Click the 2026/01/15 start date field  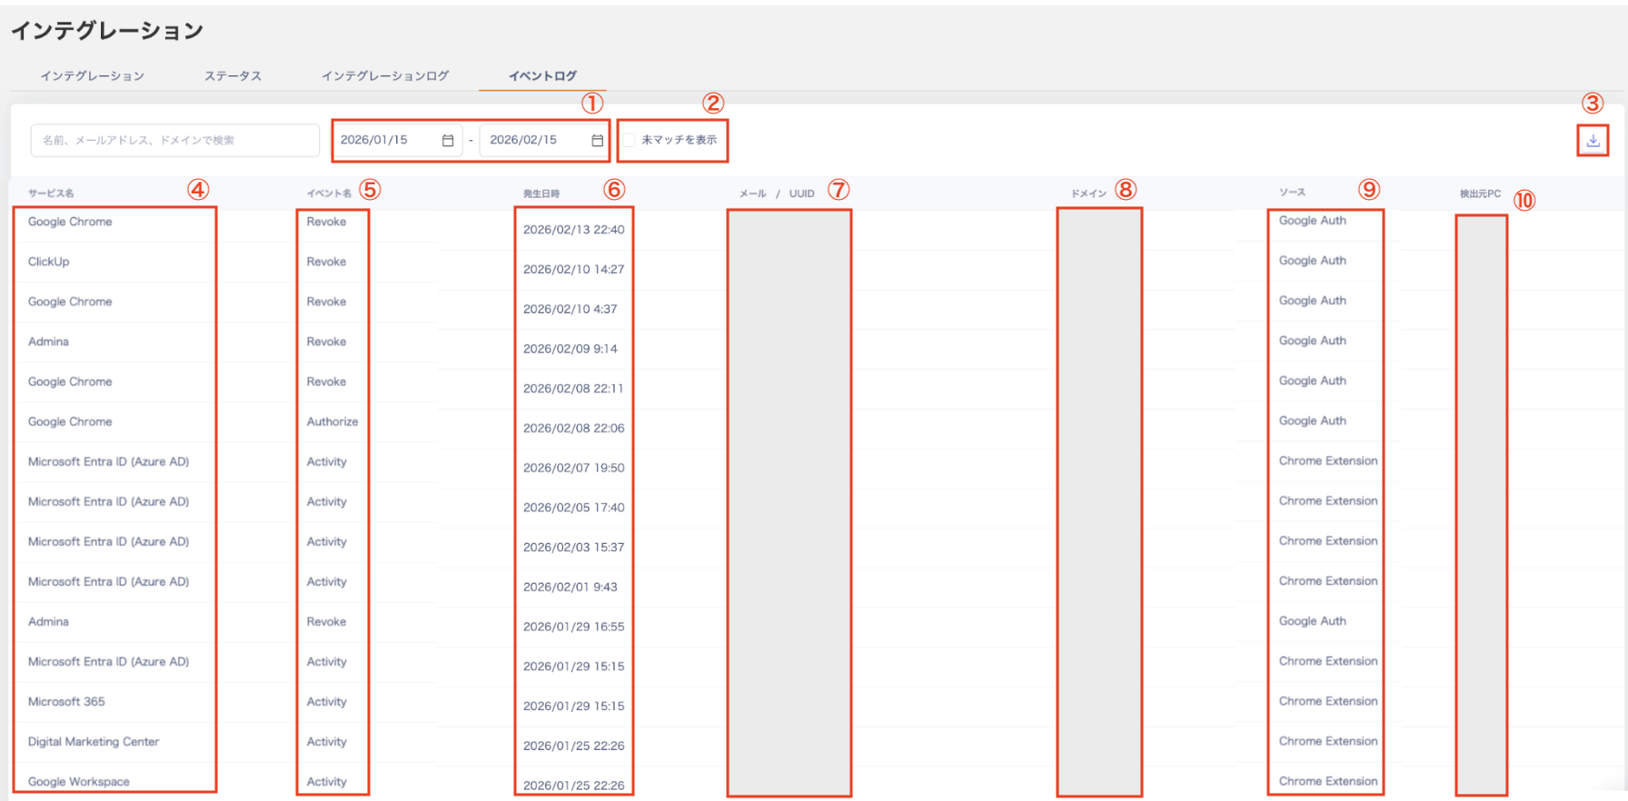pyautogui.click(x=397, y=140)
